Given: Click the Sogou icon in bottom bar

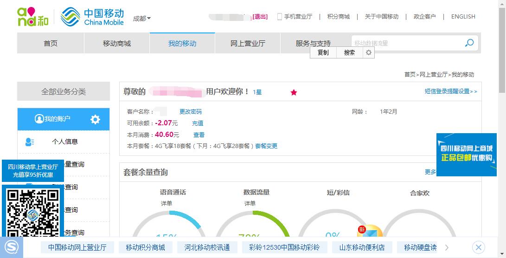Looking at the screenshot, I should click(12, 247).
